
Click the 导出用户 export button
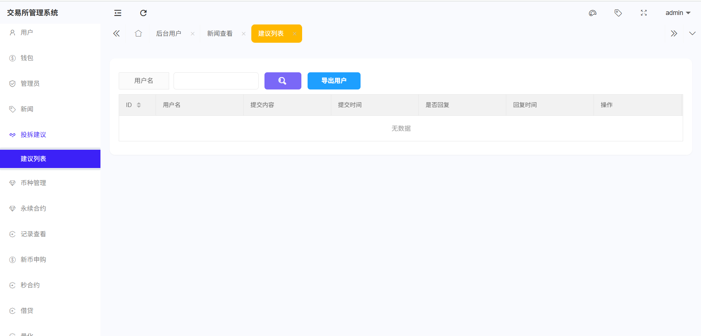coord(334,81)
